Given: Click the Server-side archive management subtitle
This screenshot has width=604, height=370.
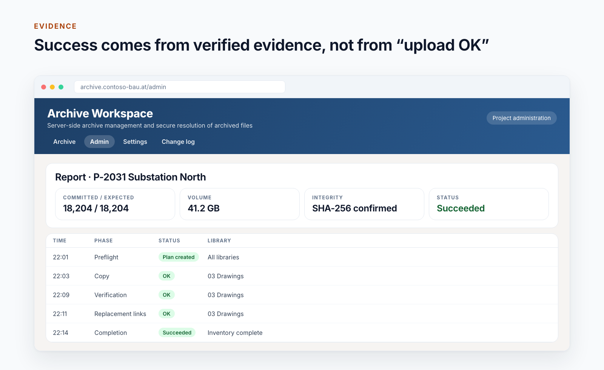Looking at the screenshot, I should point(150,125).
